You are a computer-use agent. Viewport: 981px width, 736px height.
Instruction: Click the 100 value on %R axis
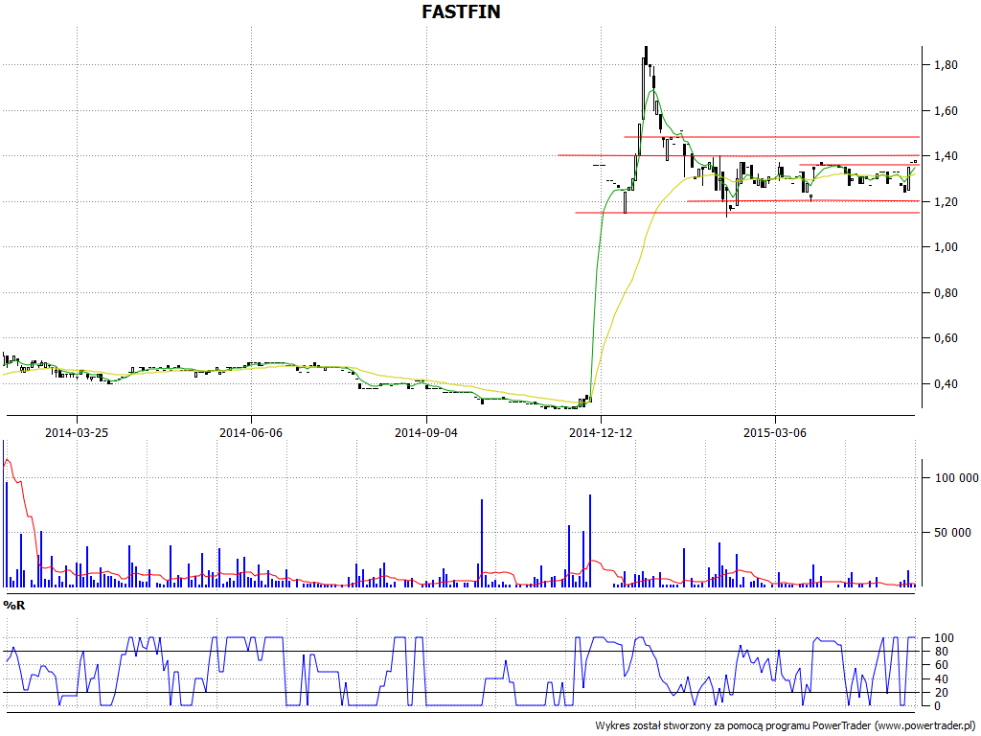(944, 638)
